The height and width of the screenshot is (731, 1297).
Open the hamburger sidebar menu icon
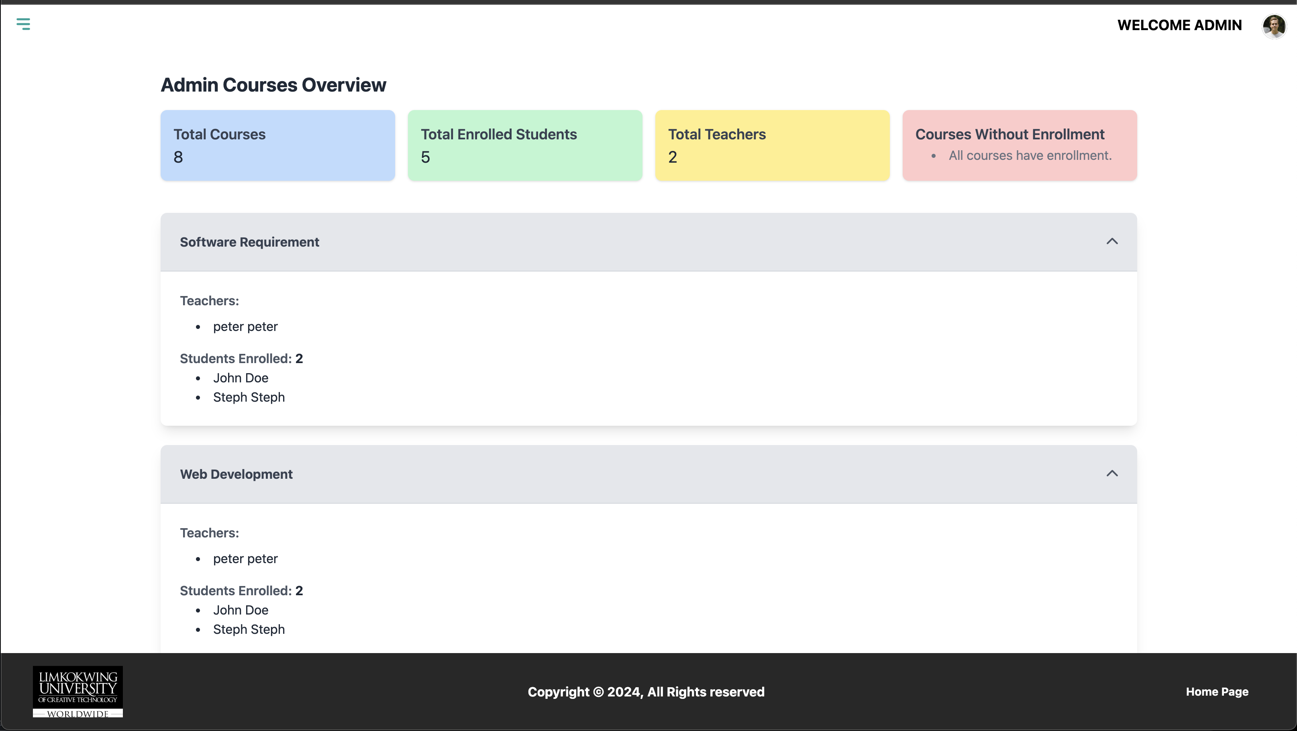point(23,24)
